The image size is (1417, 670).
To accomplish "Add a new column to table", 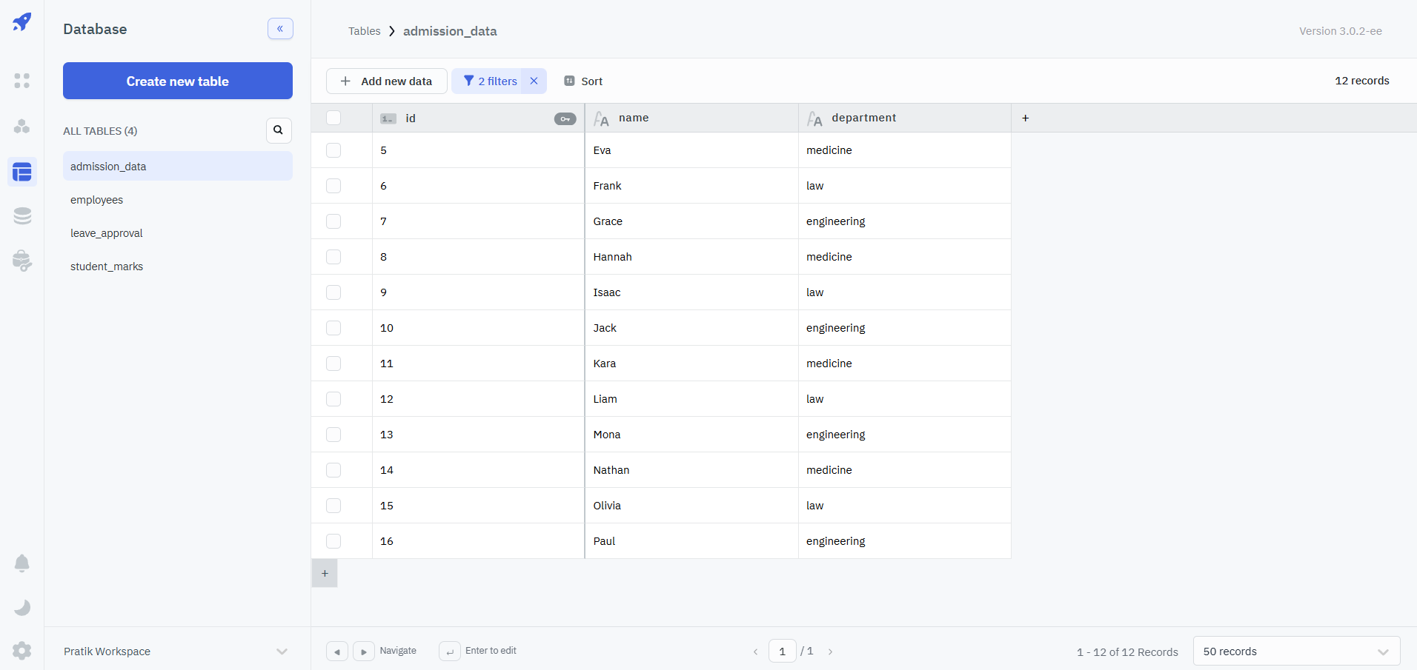I will (x=1025, y=118).
